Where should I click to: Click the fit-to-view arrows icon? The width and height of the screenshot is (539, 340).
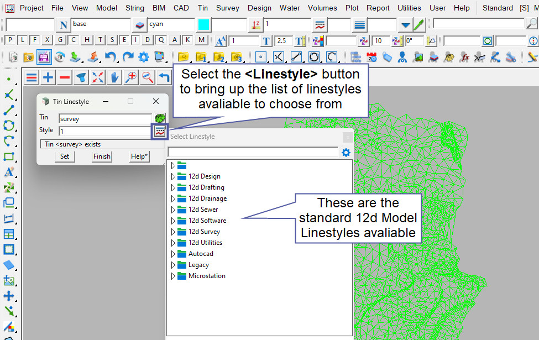[x=98, y=77]
